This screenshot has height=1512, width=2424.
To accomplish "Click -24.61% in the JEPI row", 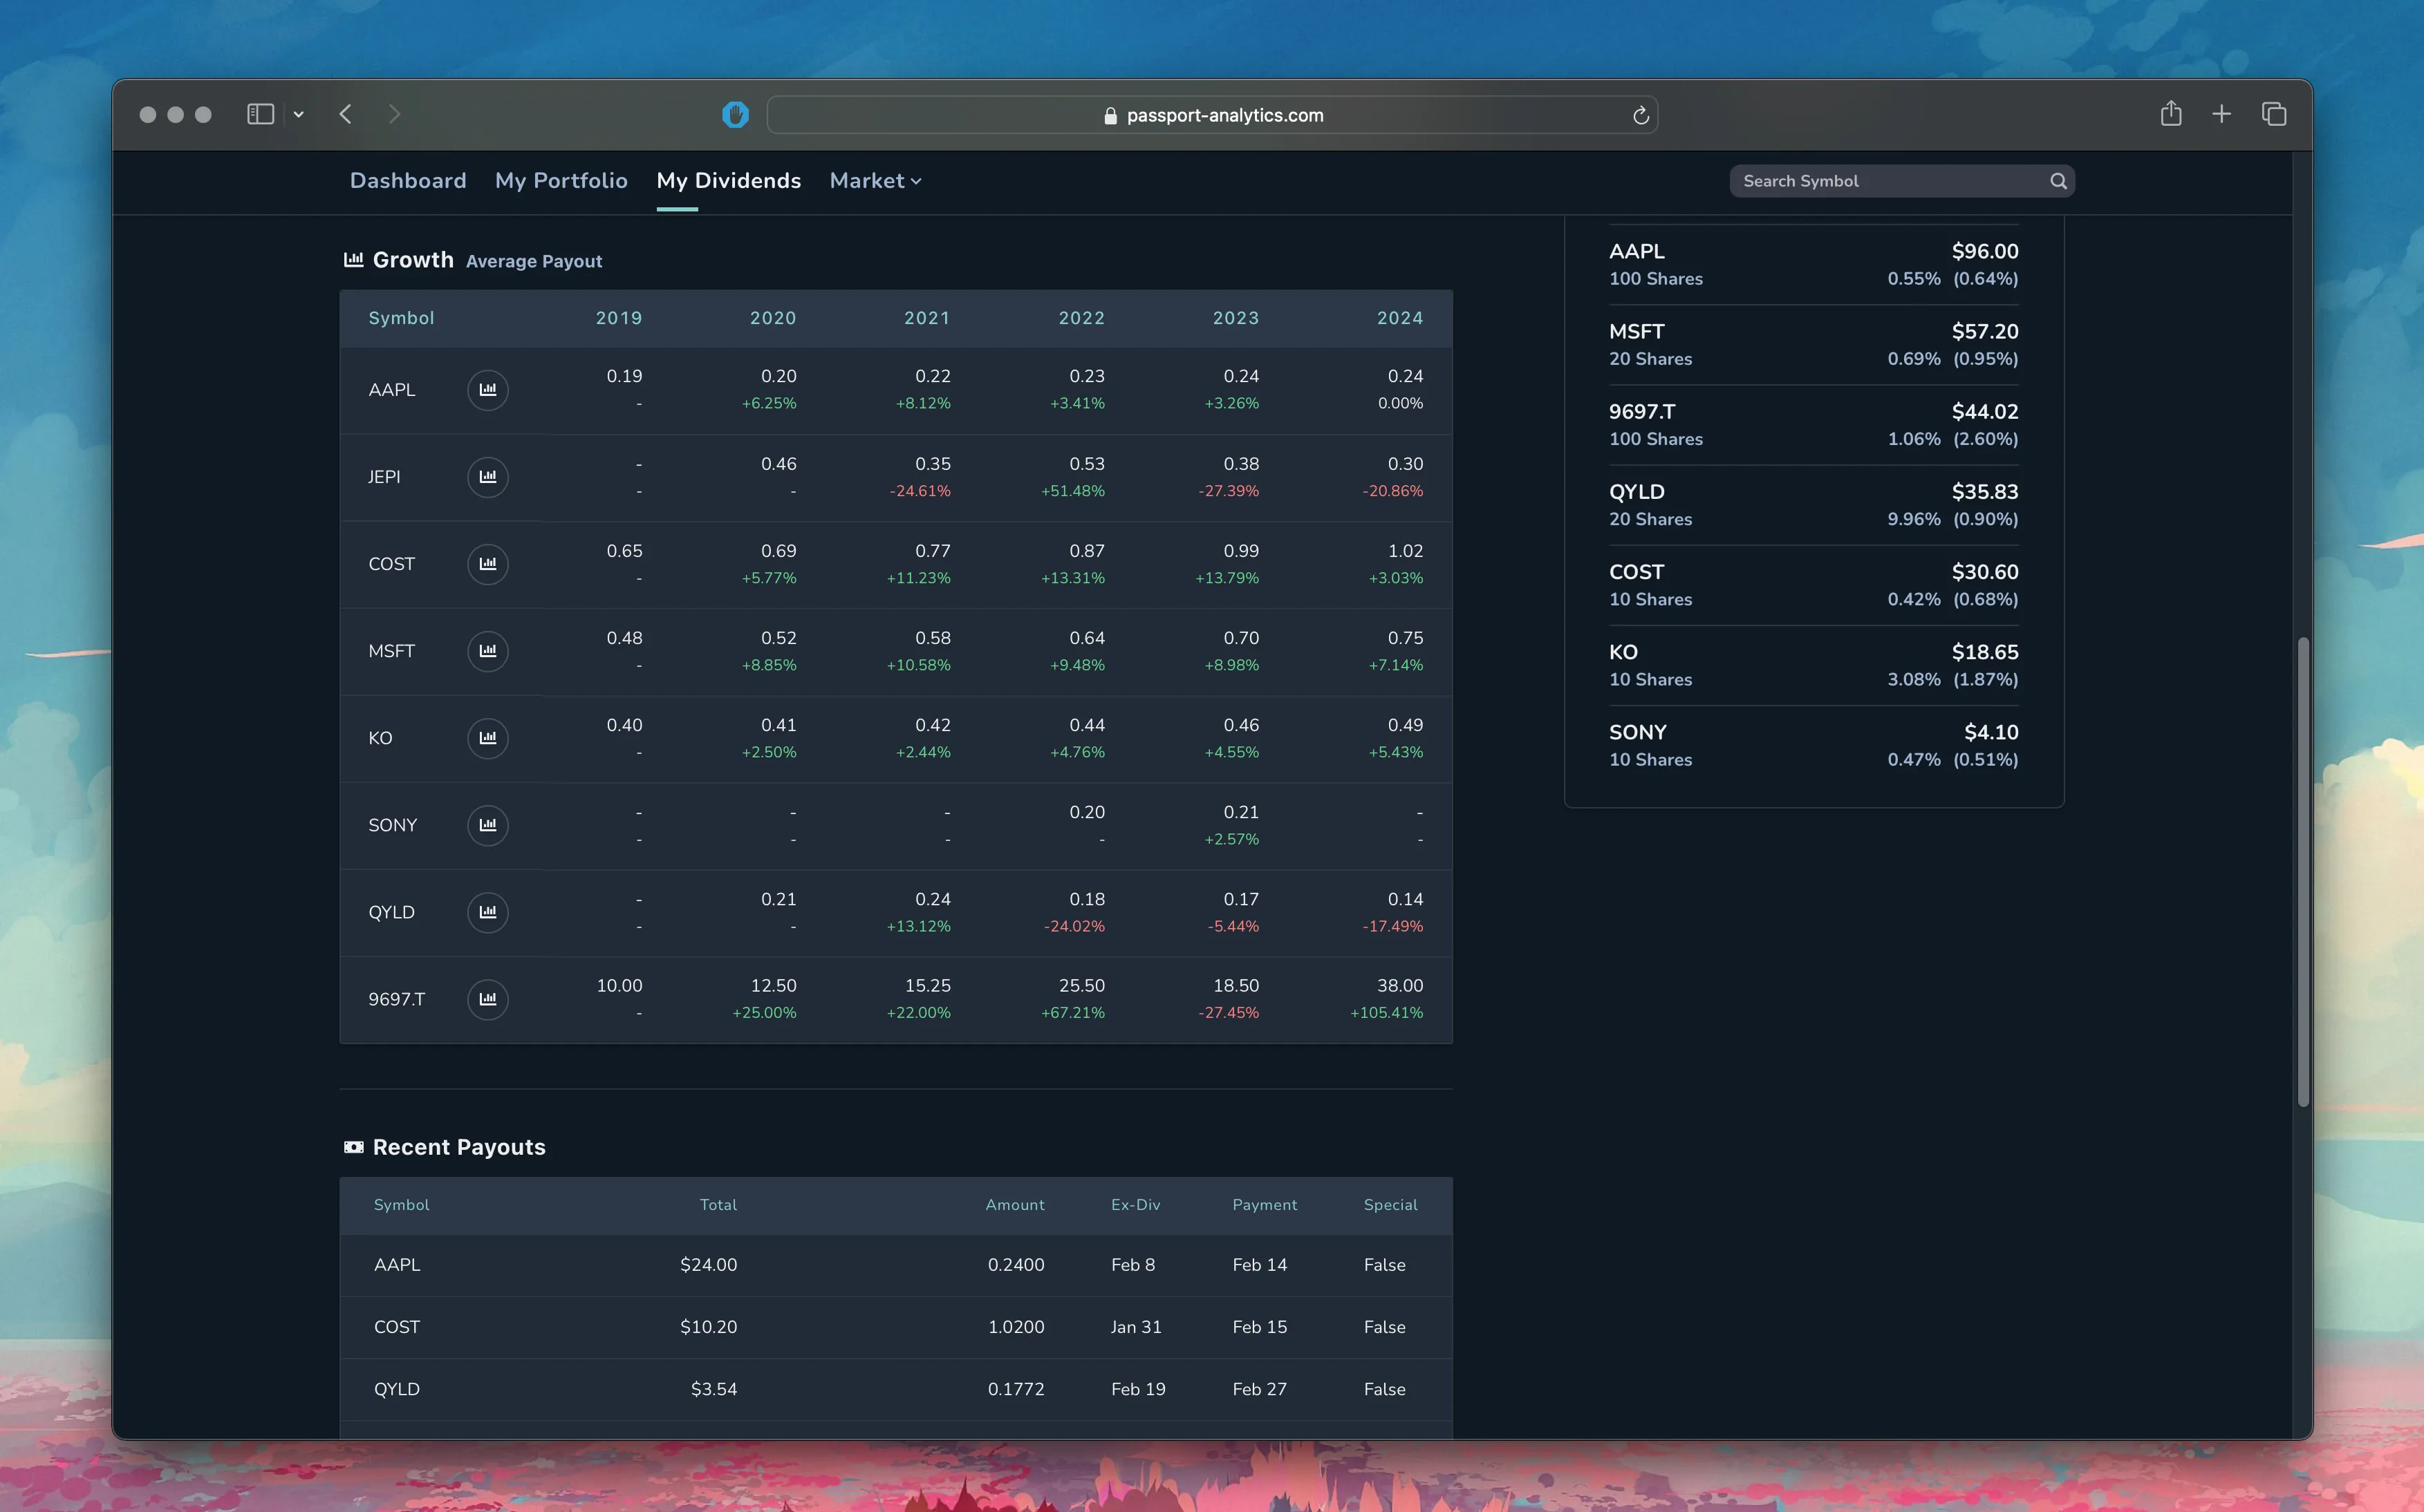I will click(920, 491).
